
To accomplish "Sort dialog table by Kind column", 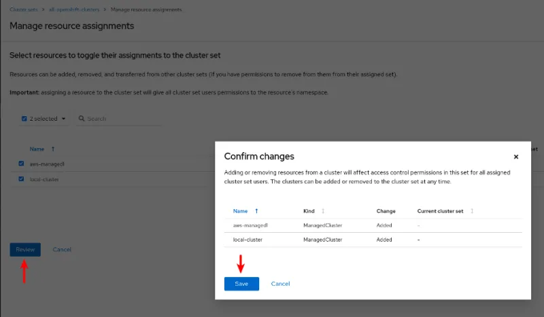I will [323, 211].
